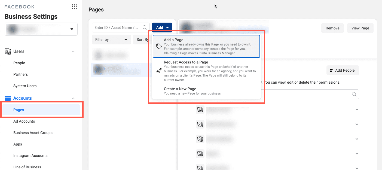Click the fourth person's avatar icon
Screen dimensions: 382x170
200,154
